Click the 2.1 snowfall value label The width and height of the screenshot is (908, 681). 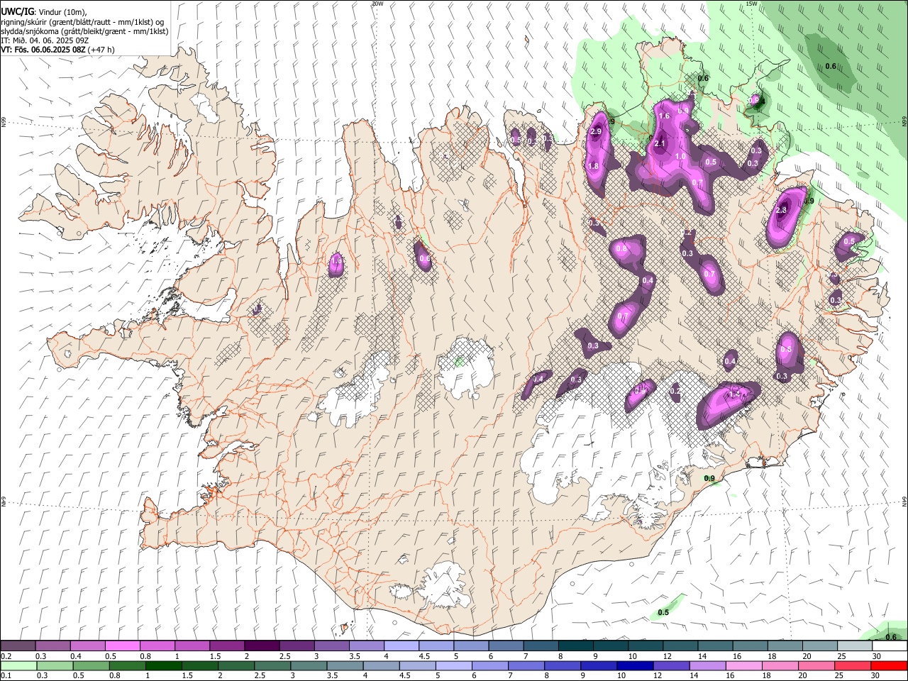(x=659, y=144)
